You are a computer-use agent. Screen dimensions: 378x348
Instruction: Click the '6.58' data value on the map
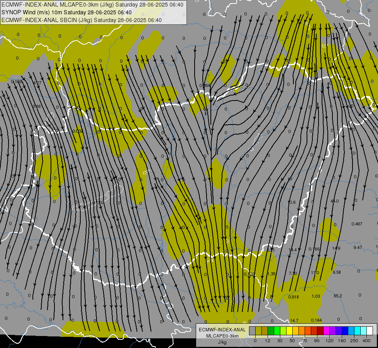pos(337,272)
